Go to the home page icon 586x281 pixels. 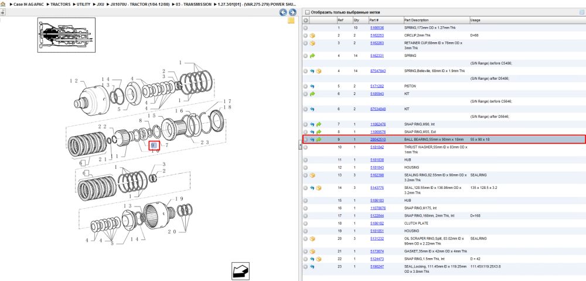pos(3,4)
